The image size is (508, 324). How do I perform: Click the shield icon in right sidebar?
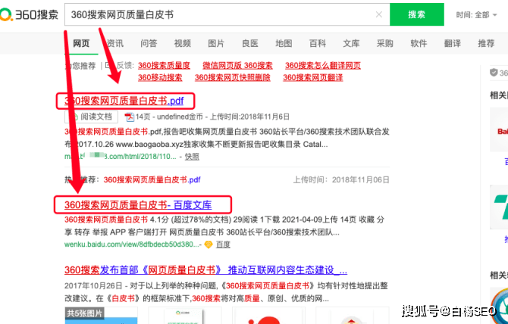(494, 73)
